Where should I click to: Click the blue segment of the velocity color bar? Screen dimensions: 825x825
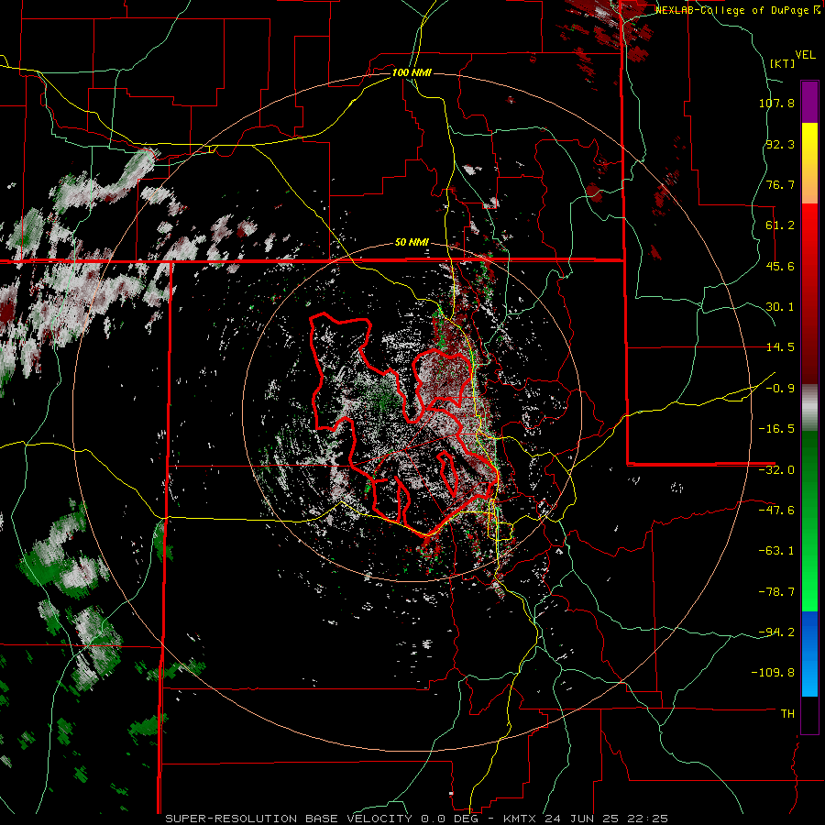tap(809, 654)
